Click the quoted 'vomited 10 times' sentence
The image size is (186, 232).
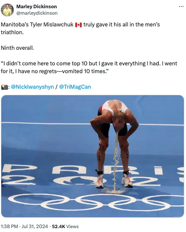(x=89, y=68)
